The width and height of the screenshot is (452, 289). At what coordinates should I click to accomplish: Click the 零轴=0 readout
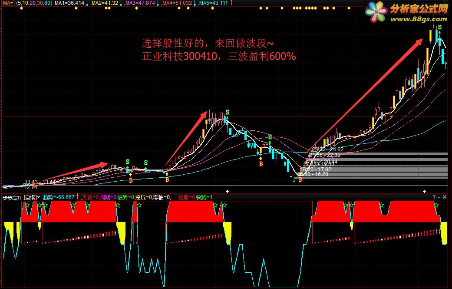point(162,198)
